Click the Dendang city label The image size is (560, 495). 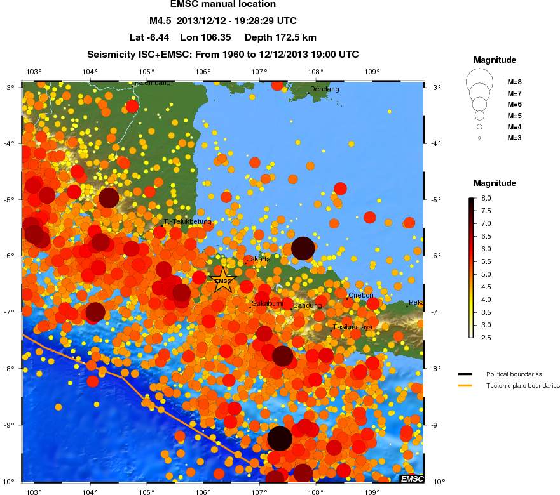(325, 89)
